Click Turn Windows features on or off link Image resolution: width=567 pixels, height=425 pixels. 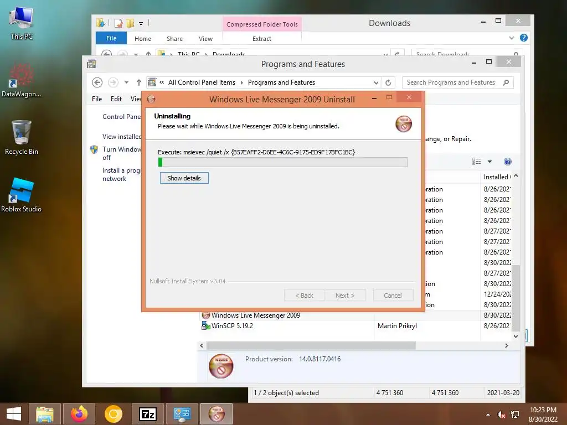pos(121,153)
